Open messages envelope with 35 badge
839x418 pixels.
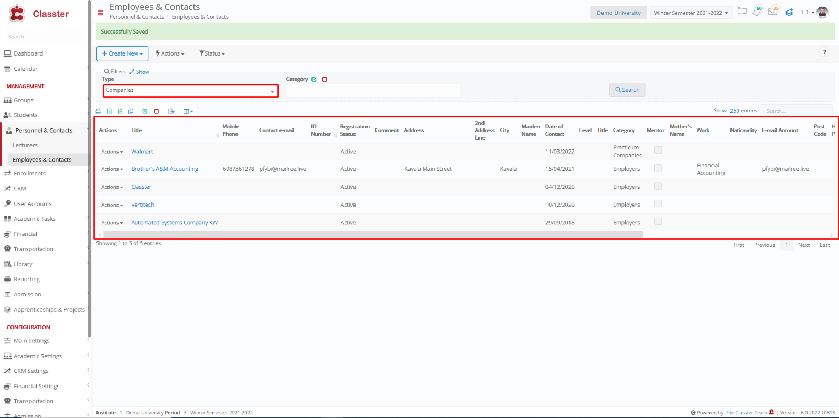(773, 11)
